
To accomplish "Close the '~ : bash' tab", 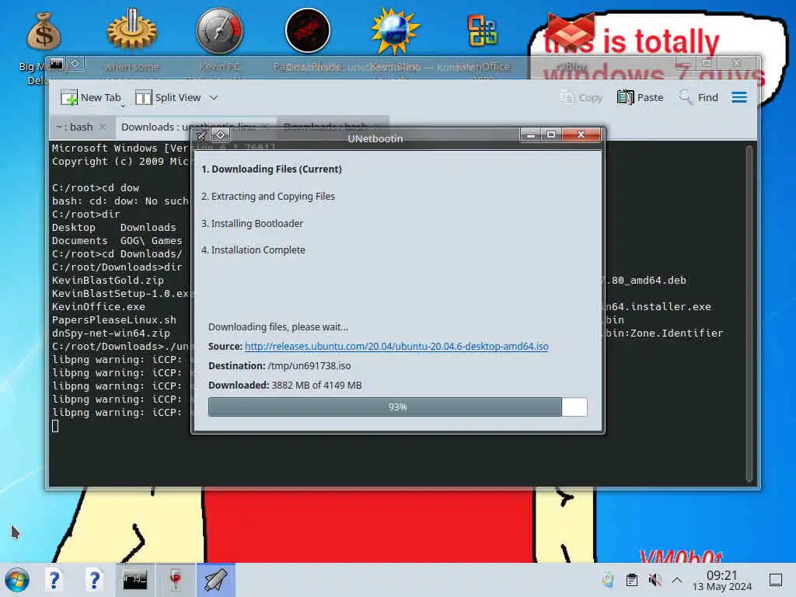I will 103,127.
